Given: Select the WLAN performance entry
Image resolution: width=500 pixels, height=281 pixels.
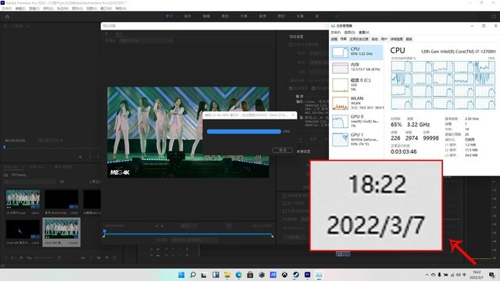Looking at the screenshot, I should point(356,103).
